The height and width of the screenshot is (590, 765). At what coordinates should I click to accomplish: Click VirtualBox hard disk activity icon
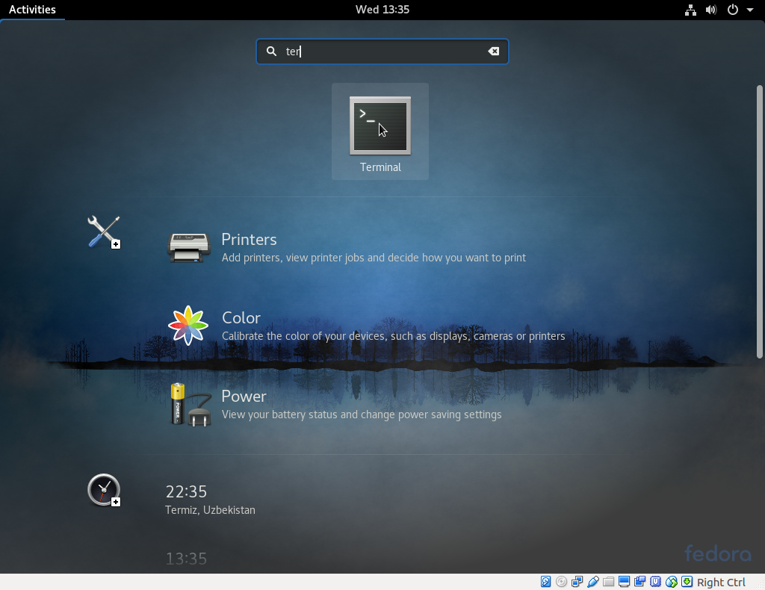[545, 582]
